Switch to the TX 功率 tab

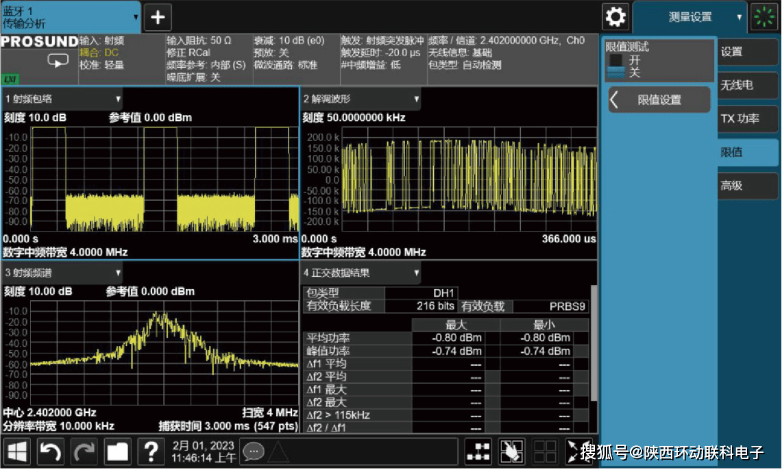pyautogui.click(x=747, y=119)
